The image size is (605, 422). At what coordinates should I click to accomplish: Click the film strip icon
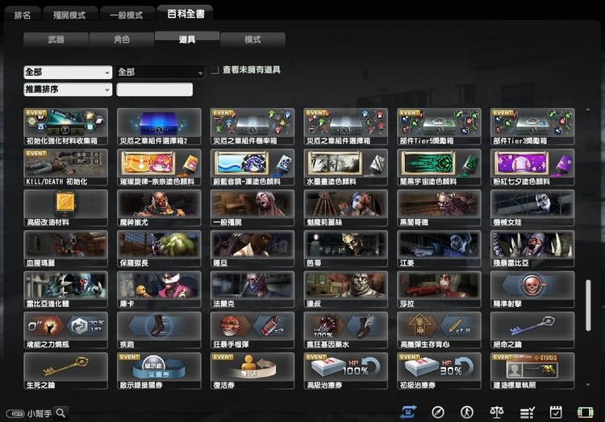(x=585, y=412)
